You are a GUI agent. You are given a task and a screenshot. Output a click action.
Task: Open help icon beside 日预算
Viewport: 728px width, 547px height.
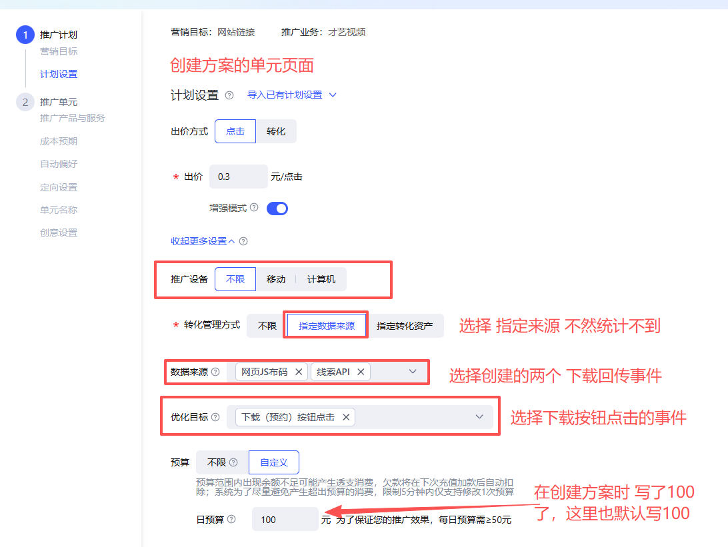coord(231,519)
